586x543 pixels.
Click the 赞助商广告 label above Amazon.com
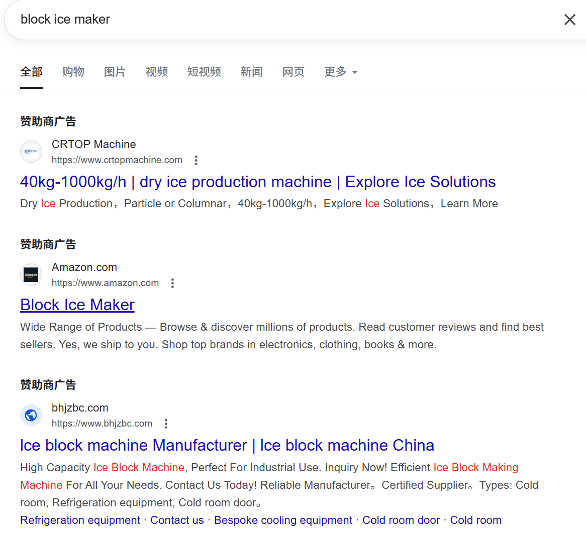coord(48,244)
